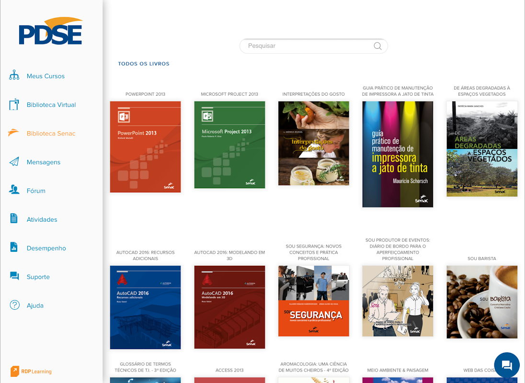Open Sou Produtor de Eventos cover
This screenshot has height=383, width=525.
[398, 301]
